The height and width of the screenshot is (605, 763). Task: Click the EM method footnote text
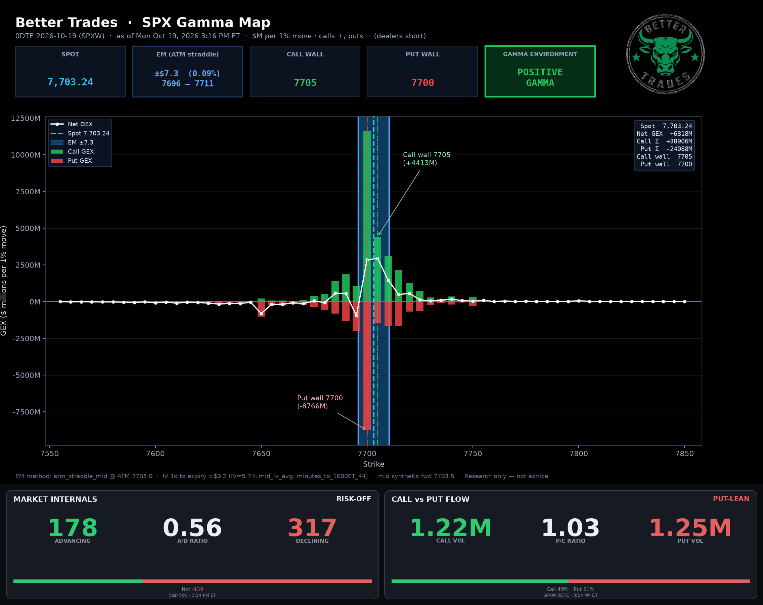(281, 476)
